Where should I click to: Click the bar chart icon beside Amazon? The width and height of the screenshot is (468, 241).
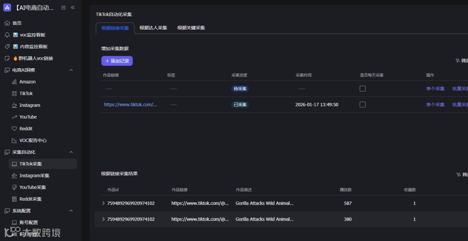click(14, 82)
